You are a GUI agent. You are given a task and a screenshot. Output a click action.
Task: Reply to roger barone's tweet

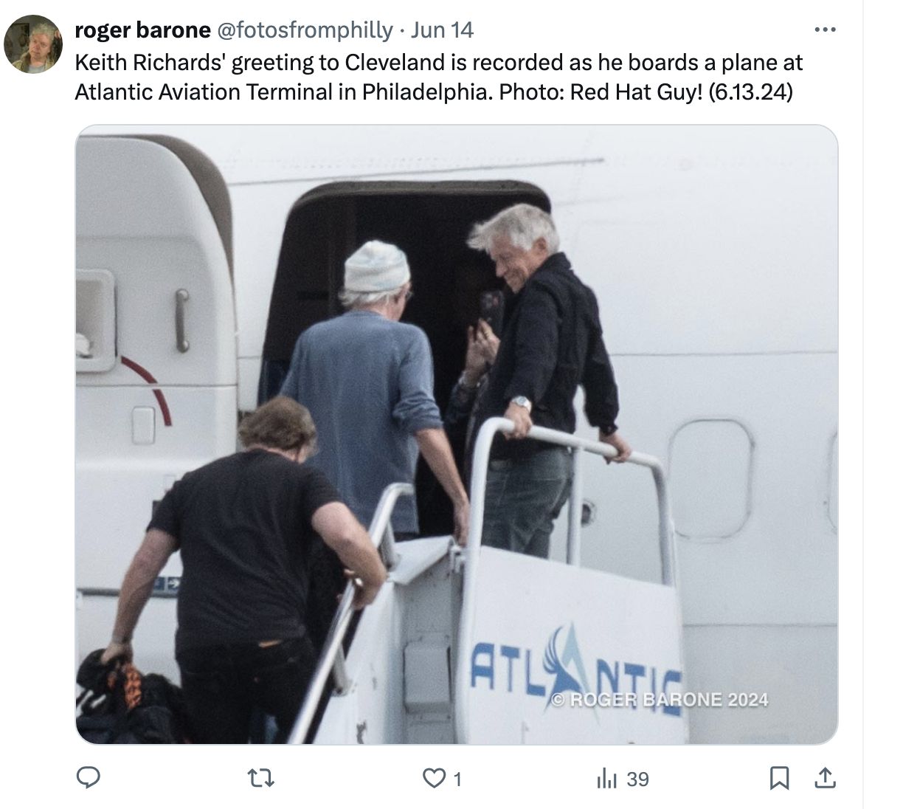pos(89,778)
